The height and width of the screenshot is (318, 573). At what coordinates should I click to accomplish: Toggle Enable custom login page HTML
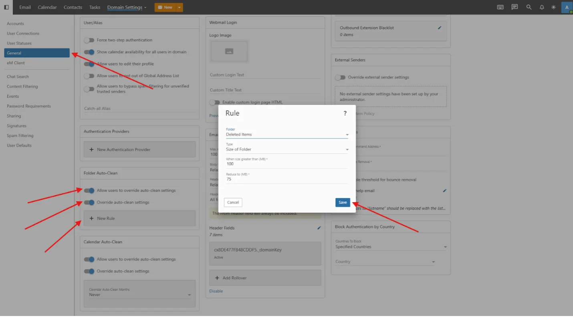(x=215, y=103)
